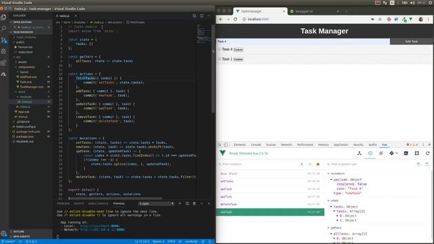Image resolution: width=434 pixels, height=244 pixels.
Task: Open package.json in the explorer
Action: 24,137
